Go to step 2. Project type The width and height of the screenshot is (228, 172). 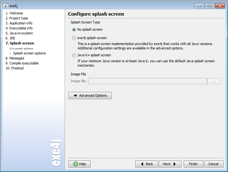[x=17, y=18]
